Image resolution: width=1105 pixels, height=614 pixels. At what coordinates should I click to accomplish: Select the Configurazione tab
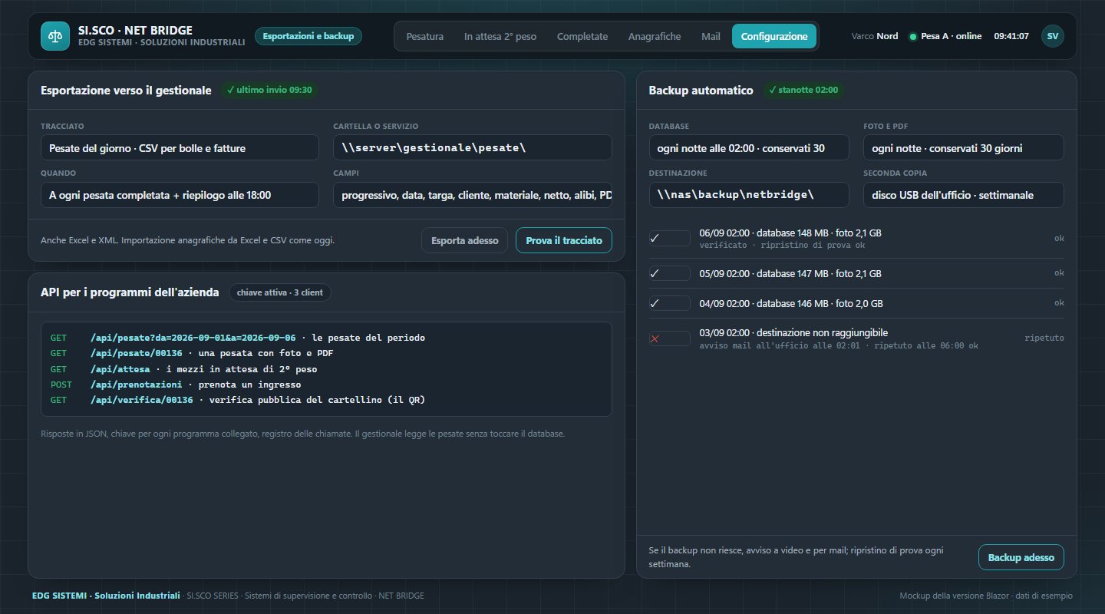(x=774, y=36)
